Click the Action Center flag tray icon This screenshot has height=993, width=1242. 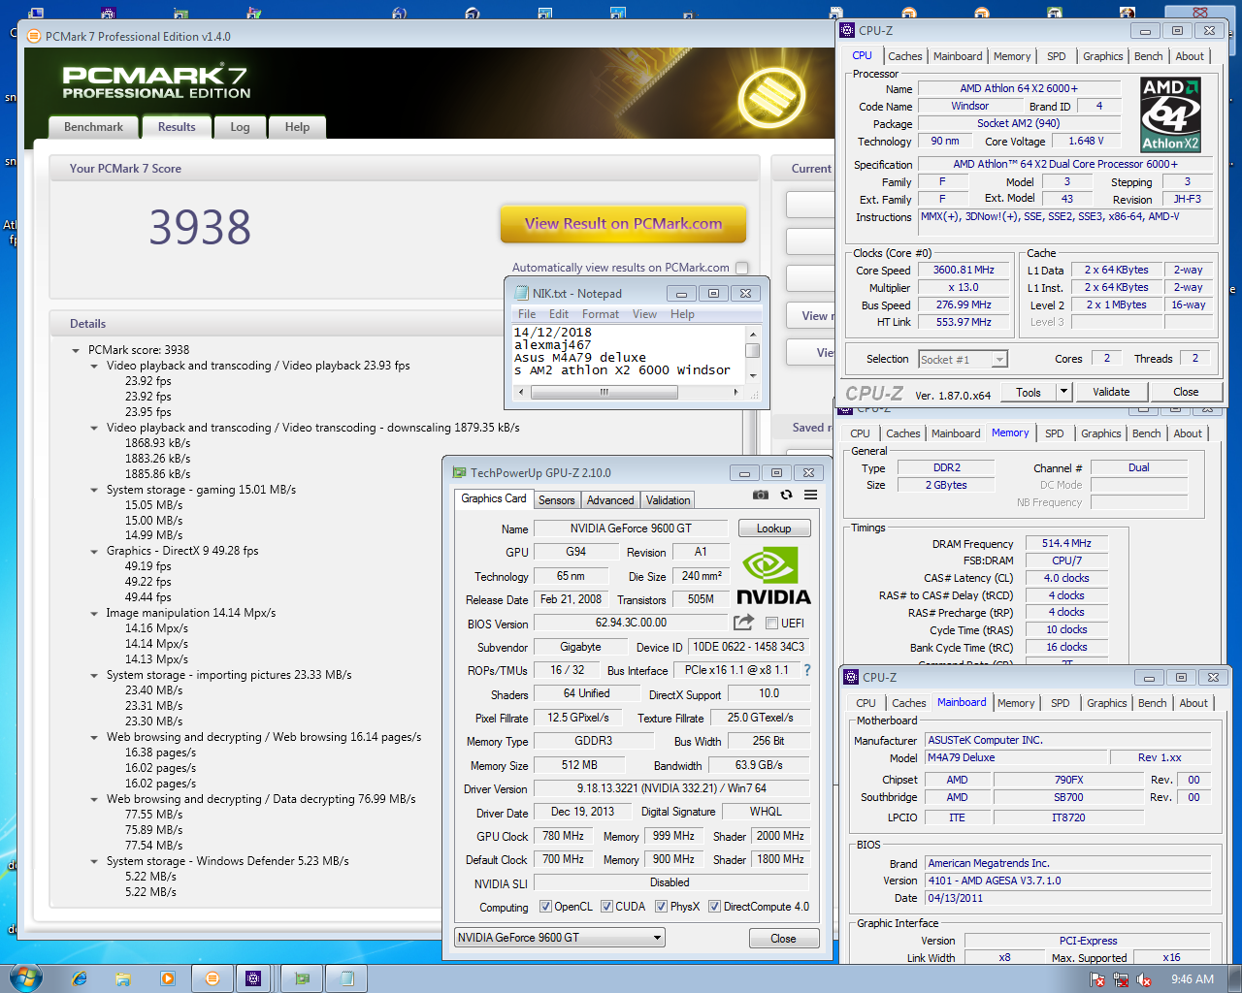click(1097, 979)
